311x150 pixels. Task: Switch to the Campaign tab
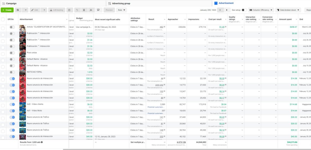53,3
